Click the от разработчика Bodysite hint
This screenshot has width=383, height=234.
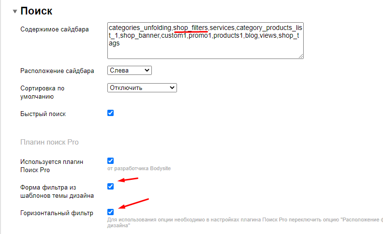click(x=139, y=168)
